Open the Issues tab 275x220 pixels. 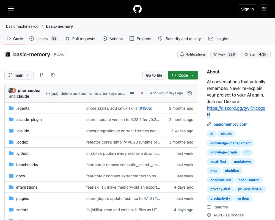click(44, 38)
